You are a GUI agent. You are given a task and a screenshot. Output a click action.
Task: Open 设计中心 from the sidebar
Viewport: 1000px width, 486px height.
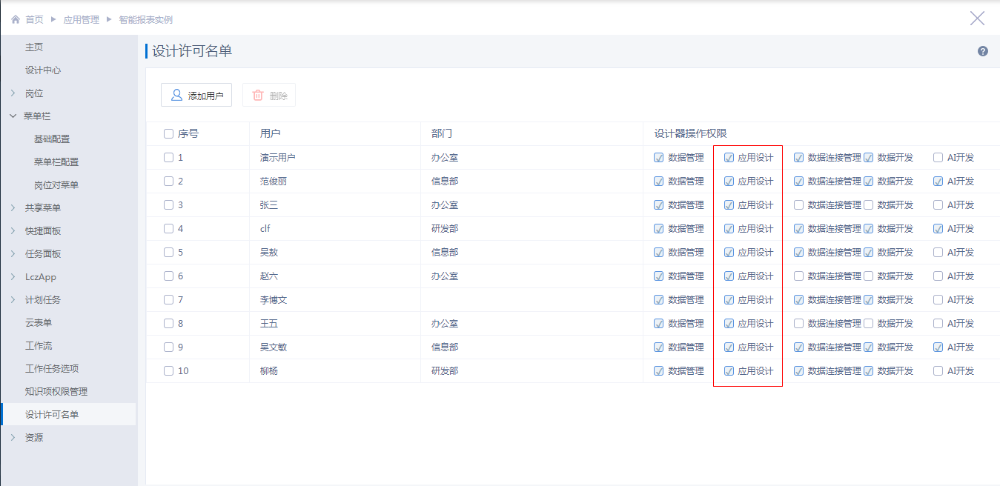[x=43, y=70]
